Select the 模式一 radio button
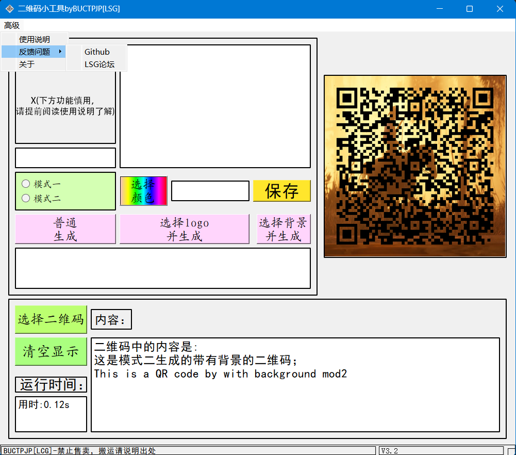The image size is (516, 455). (26, 184)
